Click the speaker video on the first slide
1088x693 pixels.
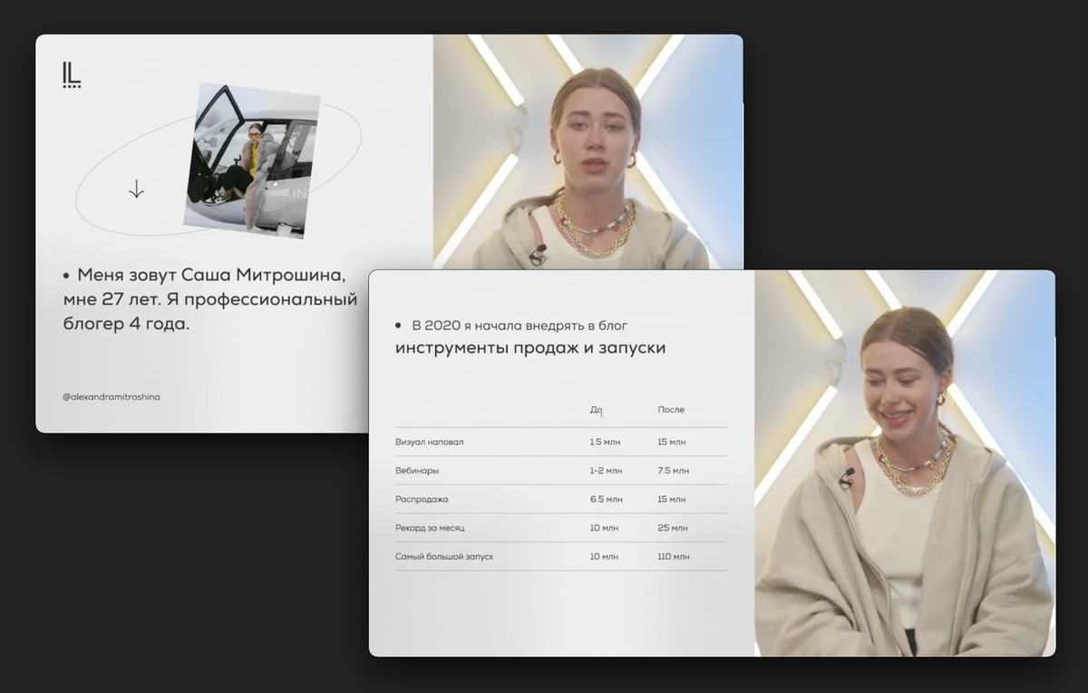588,152
